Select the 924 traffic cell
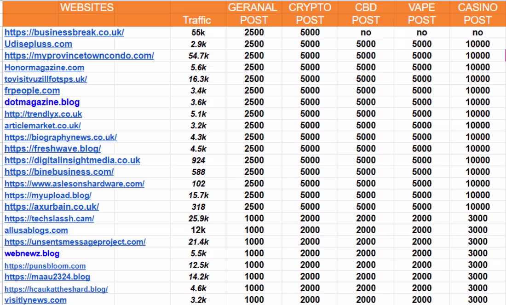The width and height of the screenshot is (506, 305). point(198,160)
